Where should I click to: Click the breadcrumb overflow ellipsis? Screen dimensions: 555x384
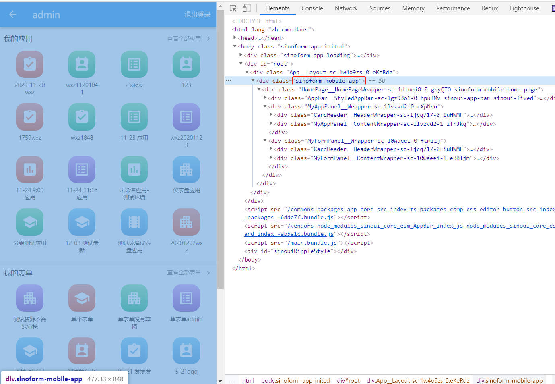coord(232,380)
